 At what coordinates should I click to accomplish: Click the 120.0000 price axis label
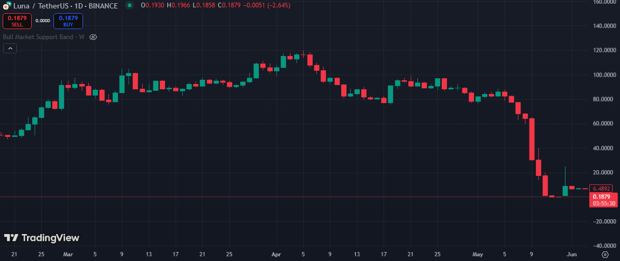605,50
